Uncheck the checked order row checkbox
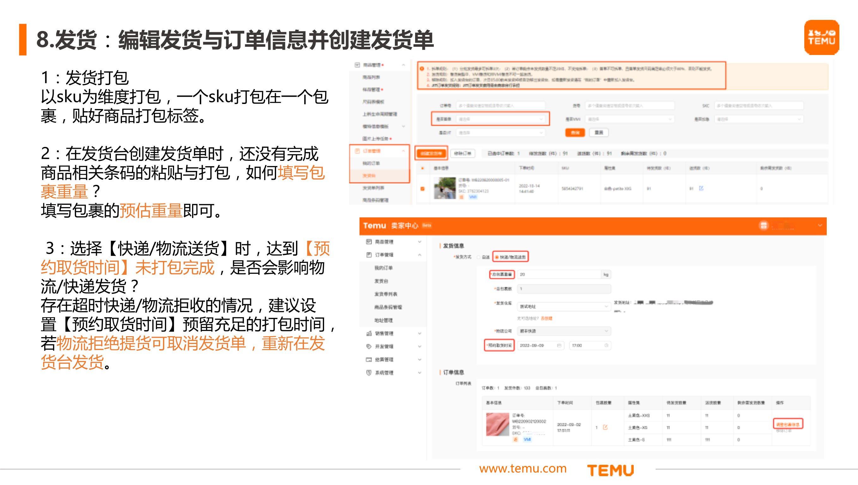The height and width of the screenshot is (485, 858). tap(423, 189)
